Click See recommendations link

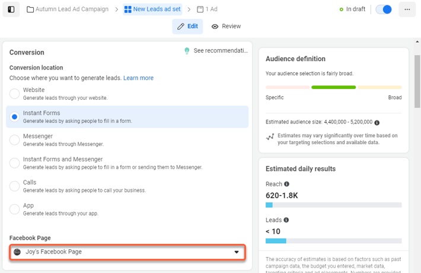pyautogui.click(x=221, y=51)
